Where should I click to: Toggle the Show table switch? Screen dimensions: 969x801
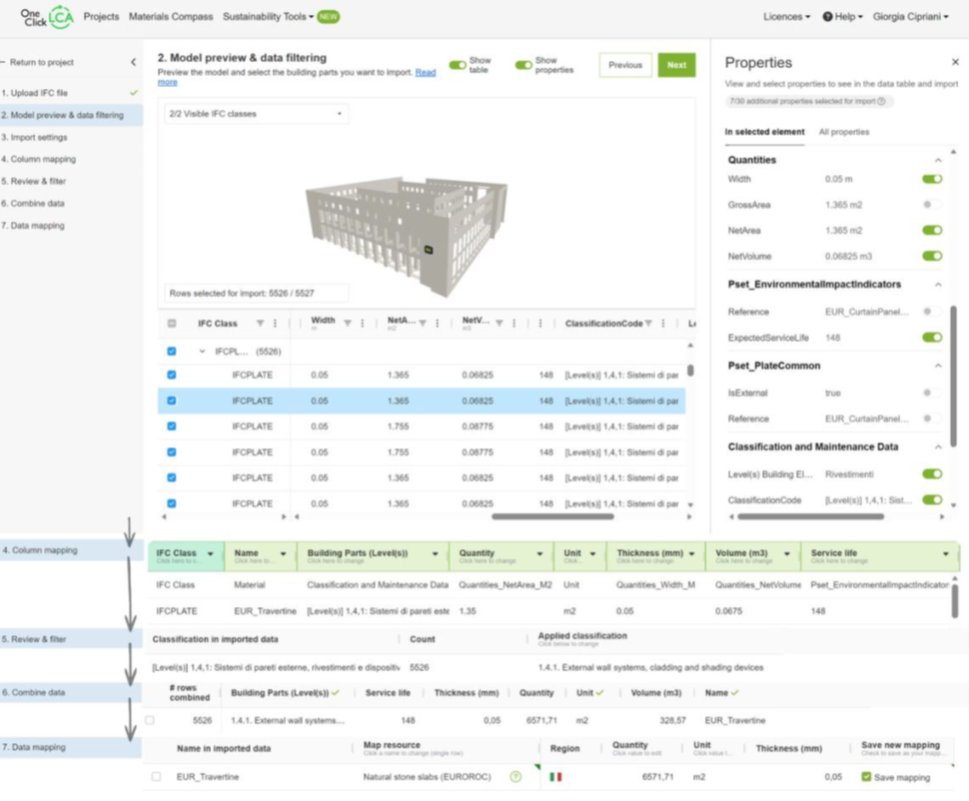click(458, 65)
